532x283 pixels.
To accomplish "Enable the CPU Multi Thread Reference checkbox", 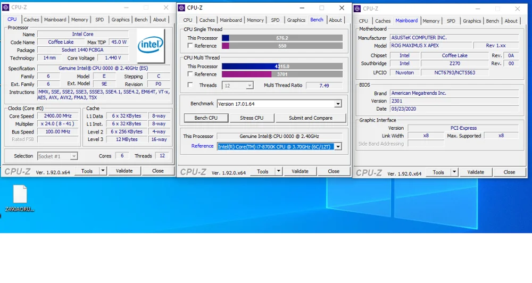I will [190, 74].
